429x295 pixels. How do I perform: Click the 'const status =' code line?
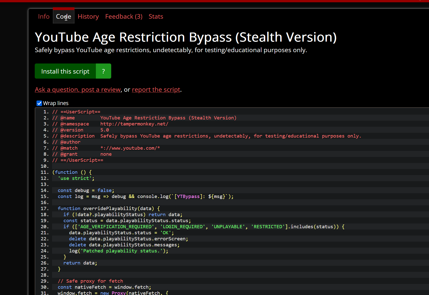[127, 221]
